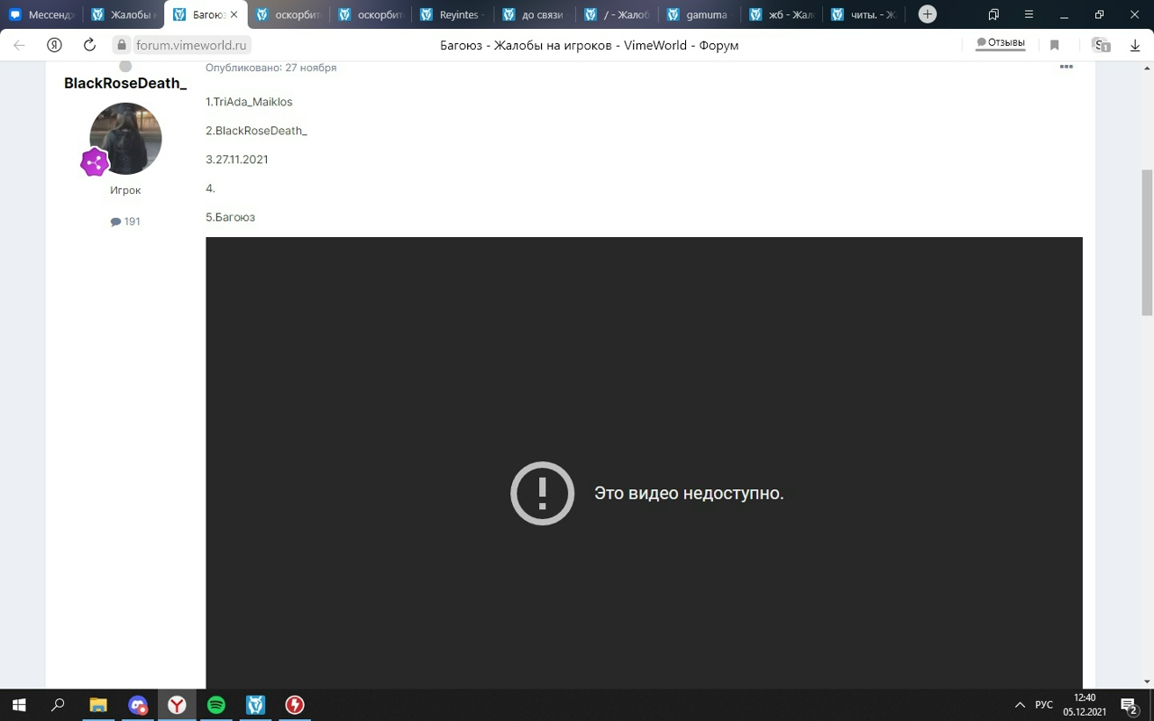Click the page reload icon
The image size is (1154, 721).
89,45
